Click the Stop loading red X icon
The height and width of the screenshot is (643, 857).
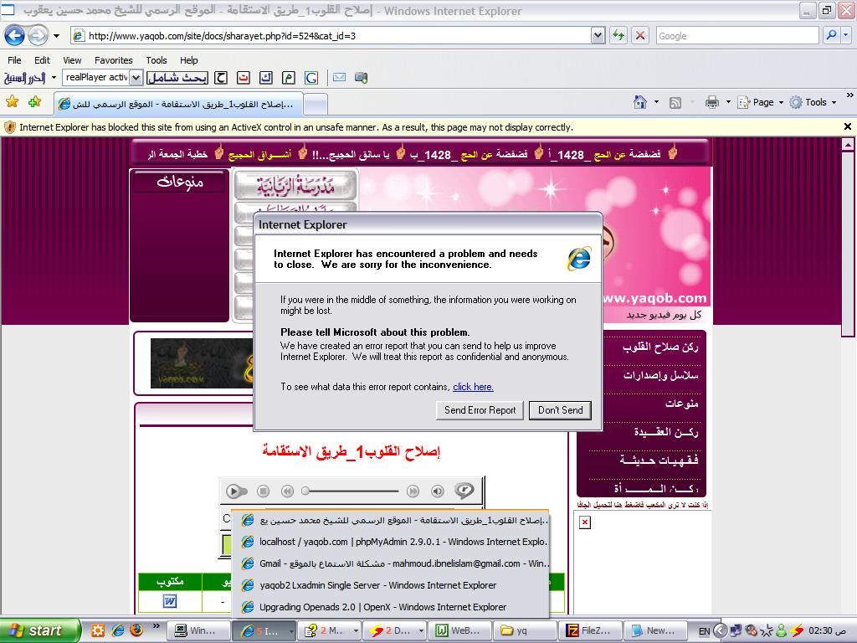pyautogui.click(x=640, y=36)
